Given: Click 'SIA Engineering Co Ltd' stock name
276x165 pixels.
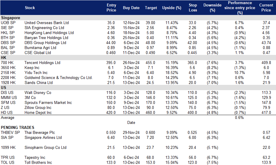Looking at the screenshot, I should (44, 28).
